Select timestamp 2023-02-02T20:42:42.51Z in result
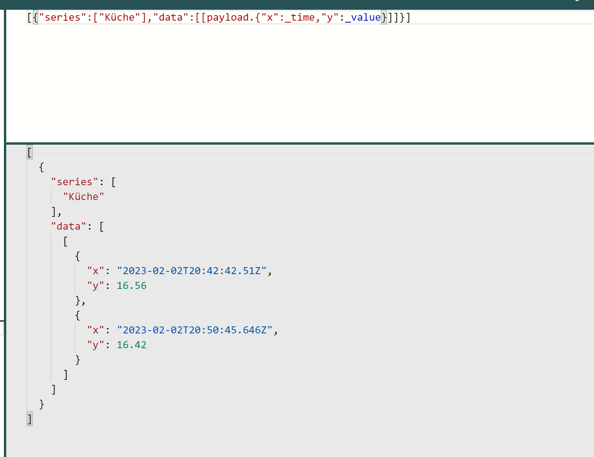This screenshot has width=594, height=457. click(192, 271)
